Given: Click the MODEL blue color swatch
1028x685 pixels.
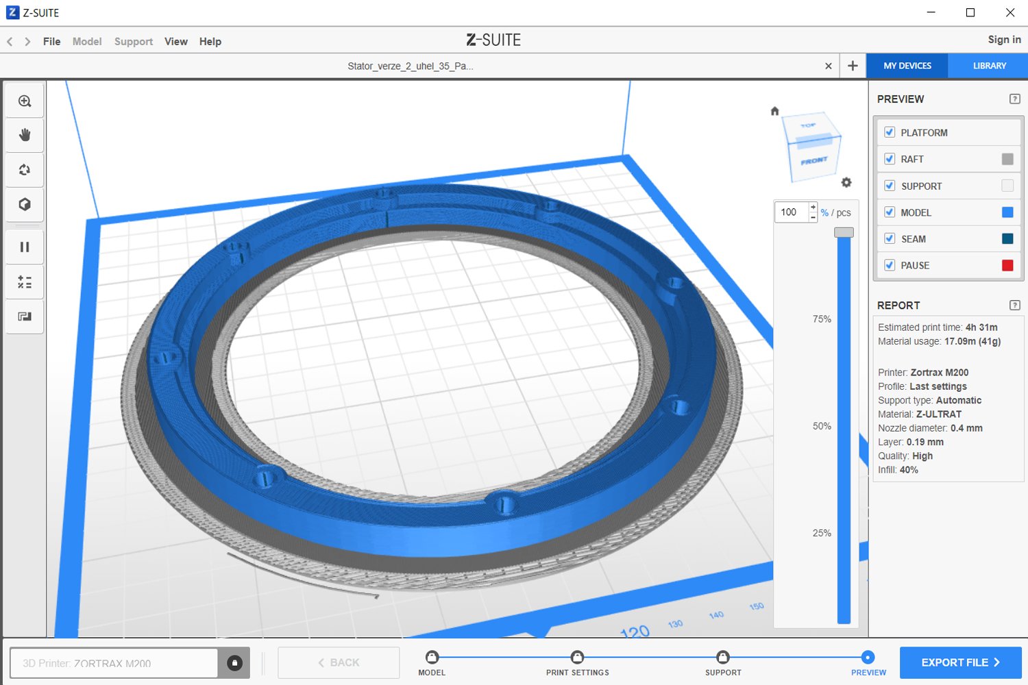Looking at the screenshot, I should [1007, 212].
